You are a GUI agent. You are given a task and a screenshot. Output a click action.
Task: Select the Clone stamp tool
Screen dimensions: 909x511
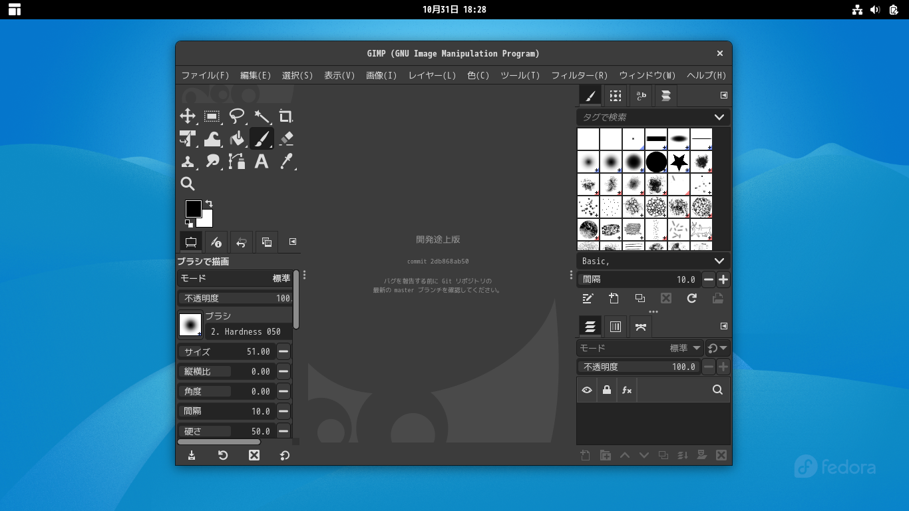pyautogui.click(x=188, y=161)
